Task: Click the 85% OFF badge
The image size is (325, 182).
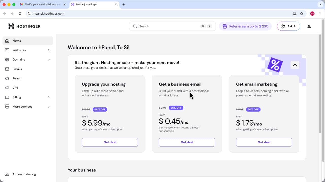Action: pyautogui.click(x=176, y=108)
